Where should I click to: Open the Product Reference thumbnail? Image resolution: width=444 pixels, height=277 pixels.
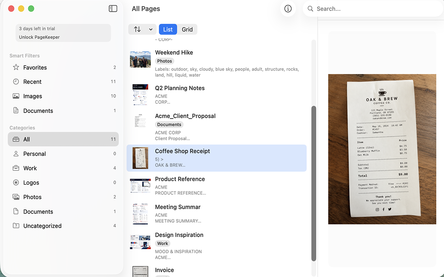point(140,186)
